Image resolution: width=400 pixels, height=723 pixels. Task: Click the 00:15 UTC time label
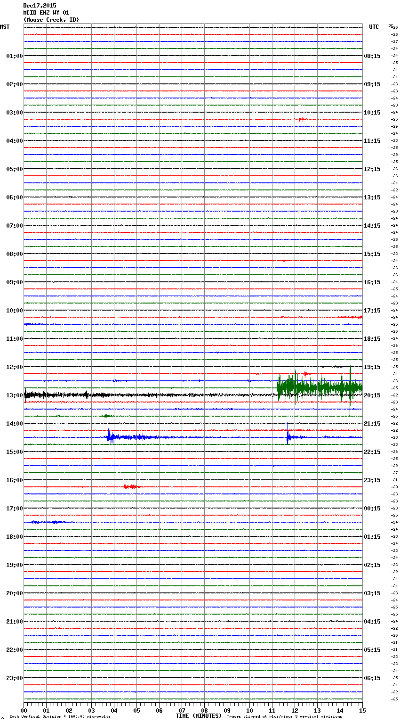(x=372, y=509)
